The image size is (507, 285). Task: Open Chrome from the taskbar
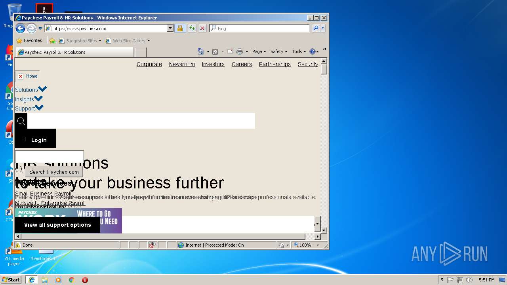click(x=72, y=279)
